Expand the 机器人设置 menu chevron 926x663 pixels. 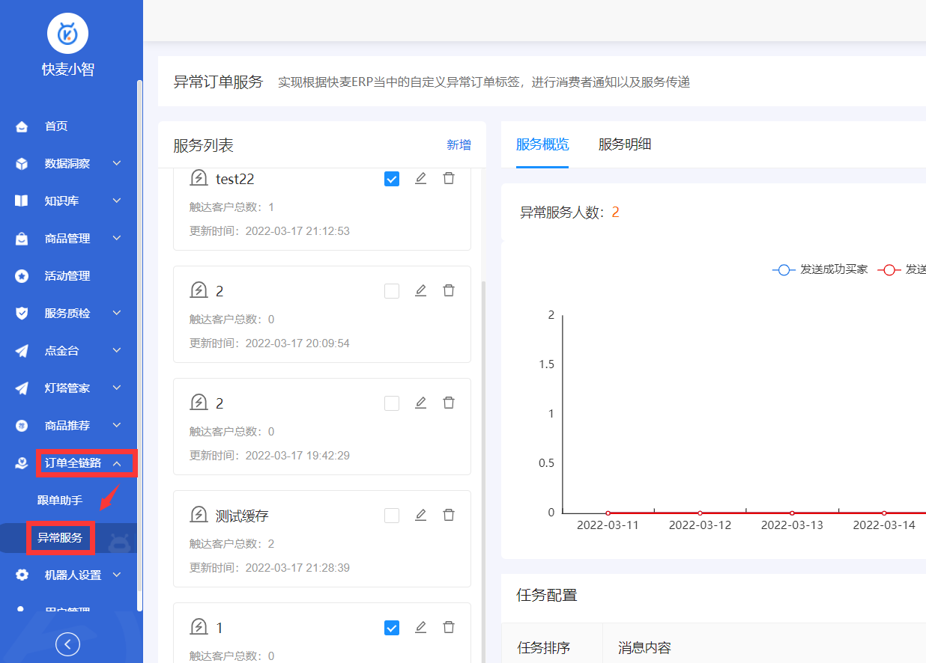coord(117,575)
